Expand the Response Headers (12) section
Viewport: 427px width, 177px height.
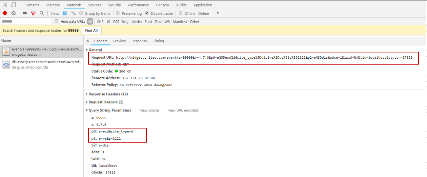point(87,94)
